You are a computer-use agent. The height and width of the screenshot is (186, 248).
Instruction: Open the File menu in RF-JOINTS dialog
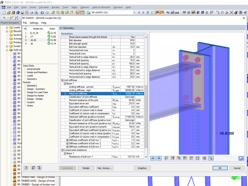click(25, 23)
